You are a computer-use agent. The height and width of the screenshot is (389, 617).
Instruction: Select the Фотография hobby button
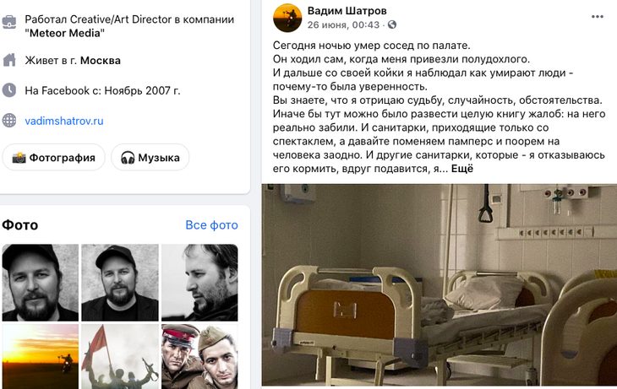(54, 158)
